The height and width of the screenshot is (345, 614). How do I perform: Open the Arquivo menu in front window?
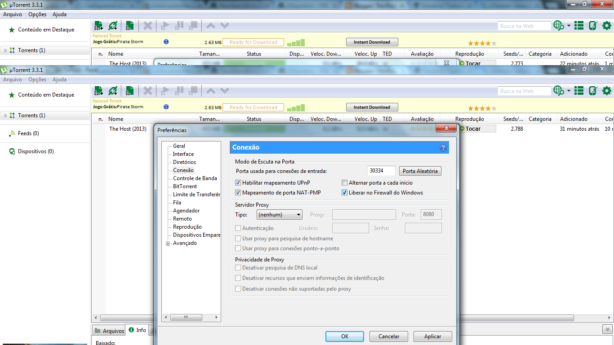[13, 80]
